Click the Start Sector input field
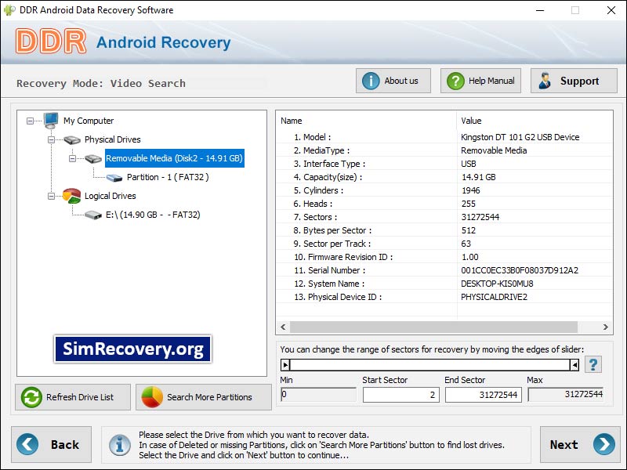The image size is (627, 470). click(401, 395)
